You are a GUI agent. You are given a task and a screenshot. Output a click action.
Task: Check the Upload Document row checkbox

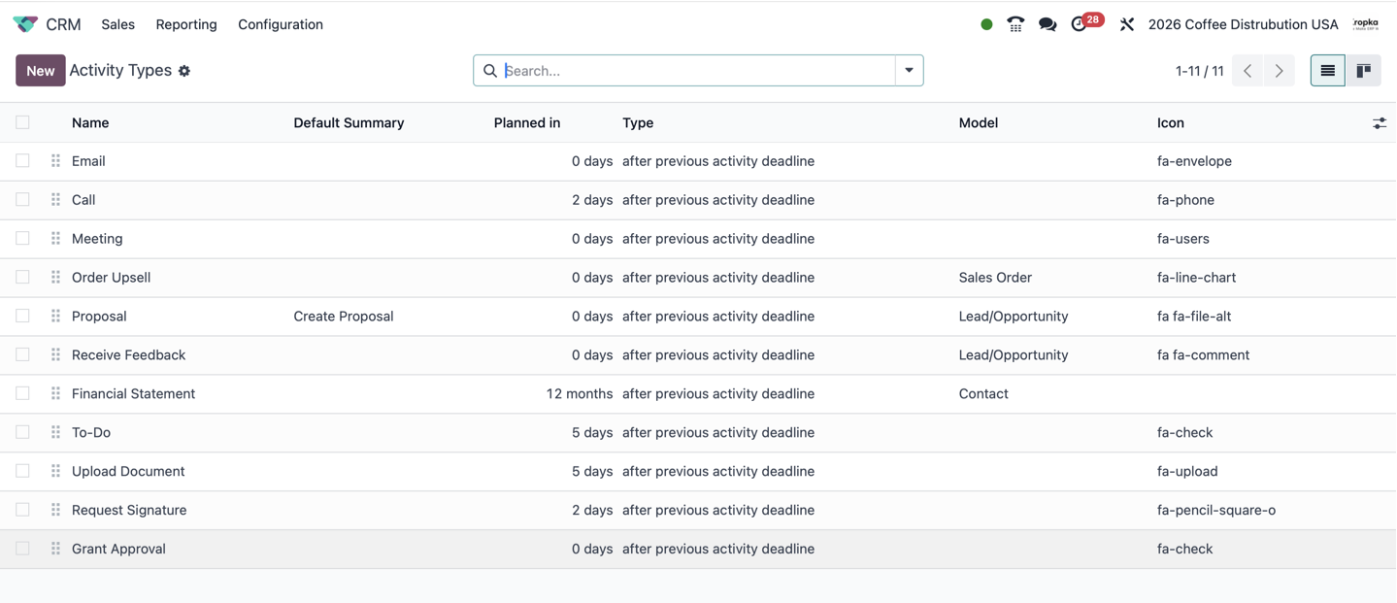[22, 472]
